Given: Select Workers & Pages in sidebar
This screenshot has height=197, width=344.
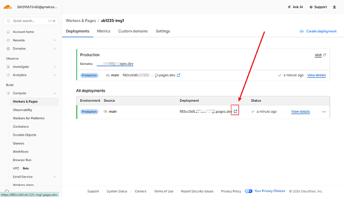Looking at the screenshot, I should coord(34,102).
